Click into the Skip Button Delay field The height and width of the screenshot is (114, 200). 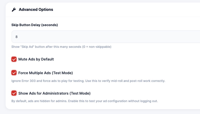pyautogui.click(x=103, y=37)
